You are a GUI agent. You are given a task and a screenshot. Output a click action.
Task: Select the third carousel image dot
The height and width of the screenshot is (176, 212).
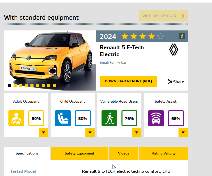click(21, 85)
